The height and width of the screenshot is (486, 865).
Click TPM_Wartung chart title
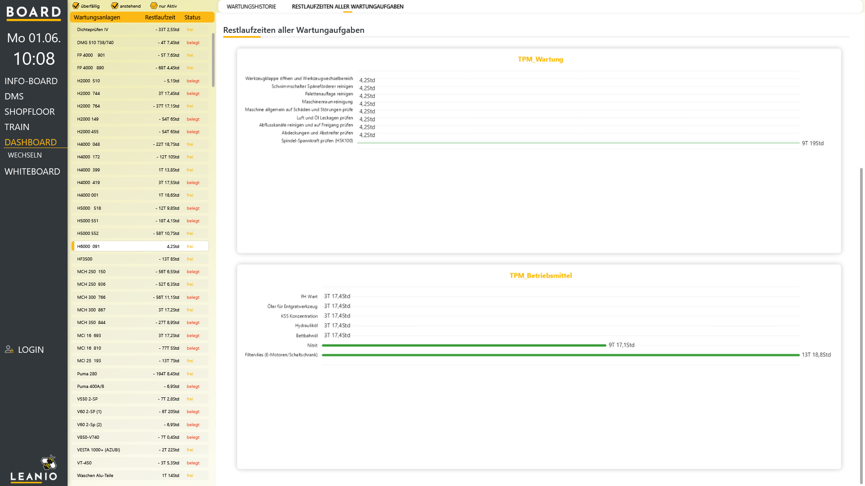(x=540, y=59)
